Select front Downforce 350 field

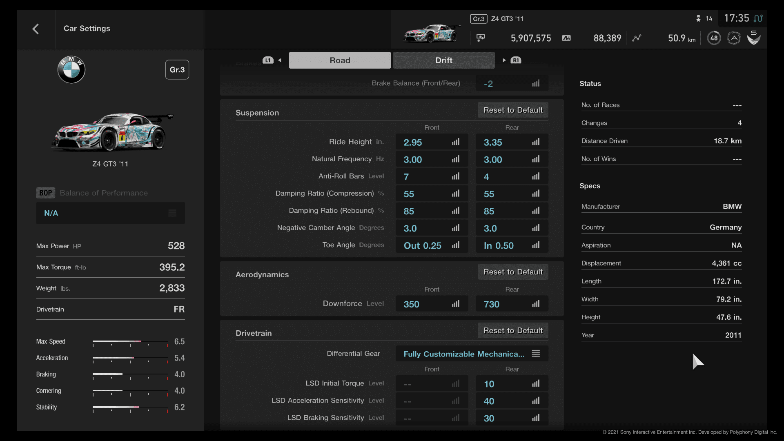pyautogui.click(x=432, y=304)
